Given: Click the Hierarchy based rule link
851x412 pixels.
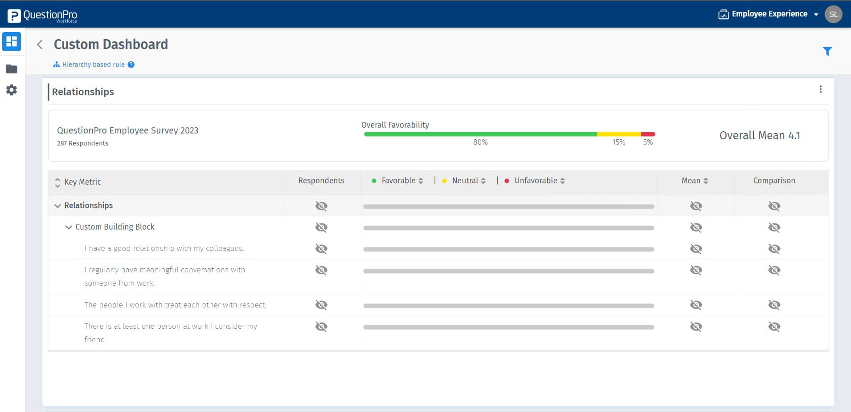Looking at the screenshot, I should (x=93, y=65).
